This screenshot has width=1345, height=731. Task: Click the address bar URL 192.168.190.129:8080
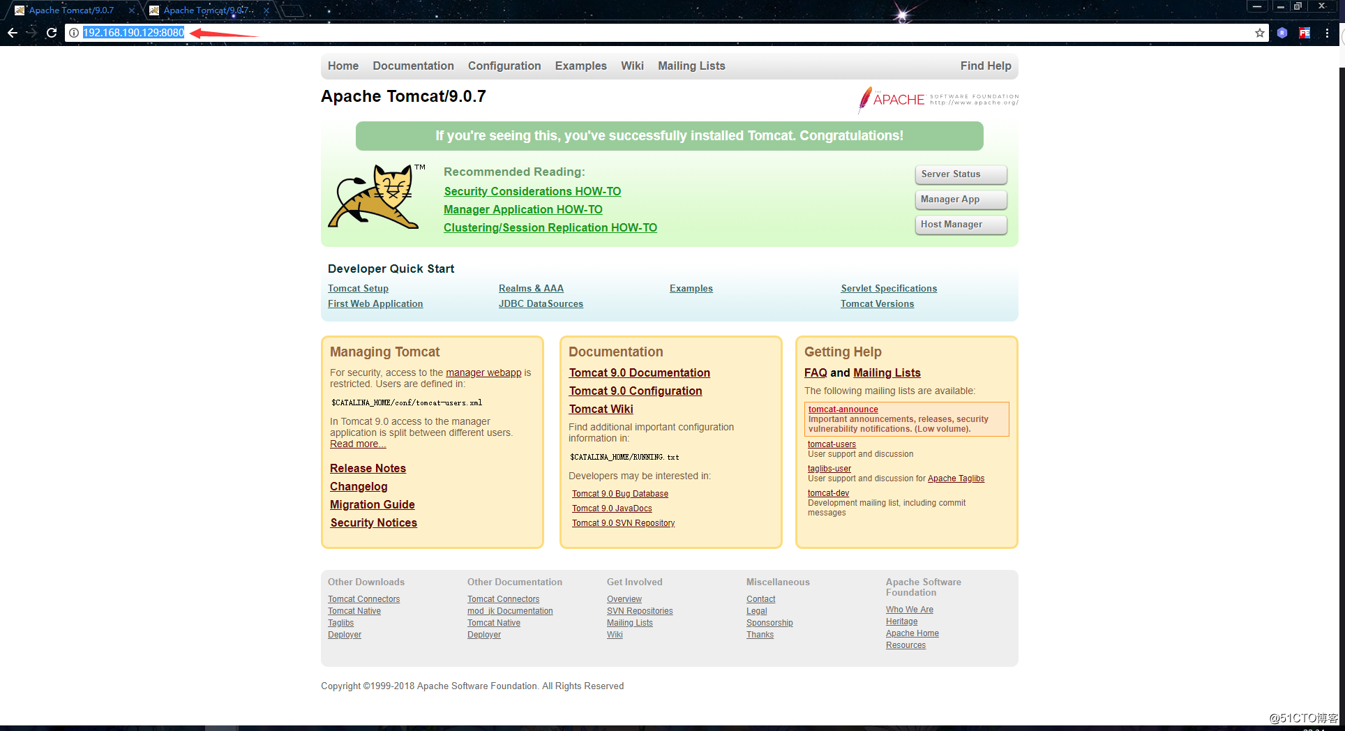(x=134, y=33)
